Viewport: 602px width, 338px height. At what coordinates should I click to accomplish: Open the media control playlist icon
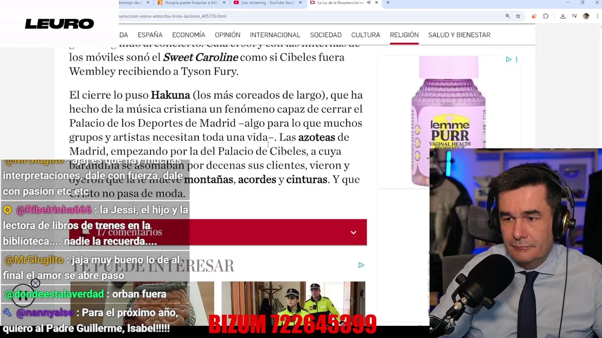point(574,16)
